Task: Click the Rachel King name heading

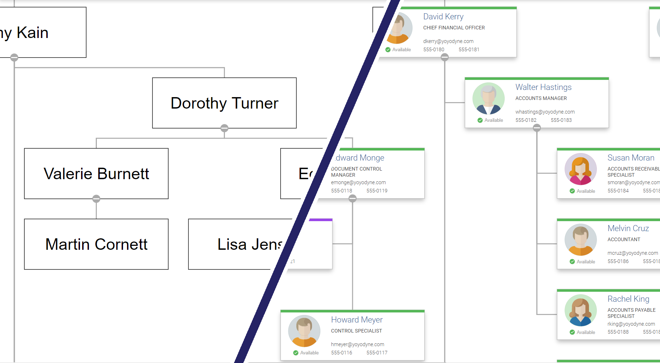Action: point(628,299)
